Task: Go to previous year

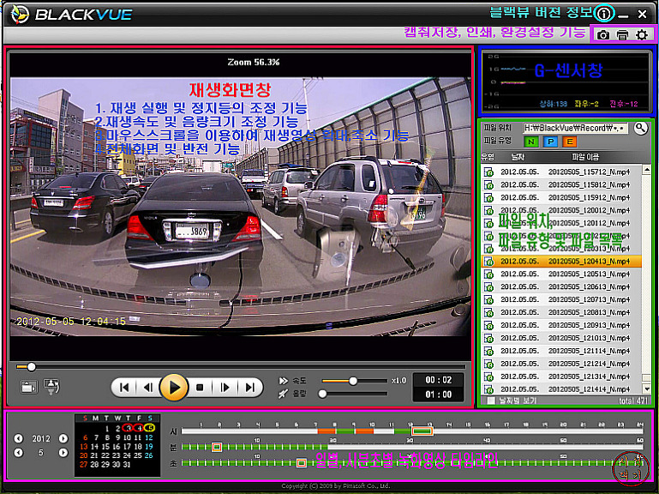Action: coord(19,438)
